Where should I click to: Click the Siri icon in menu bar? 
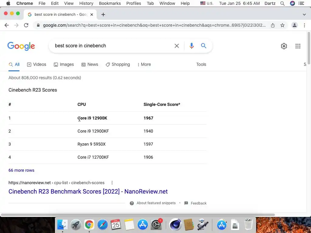292,3
